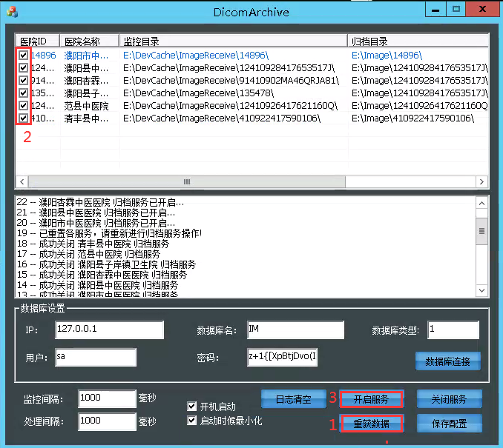Click the 监控目录 column header
The height and width of the screenshot is (448, 503).
(233, 41)
